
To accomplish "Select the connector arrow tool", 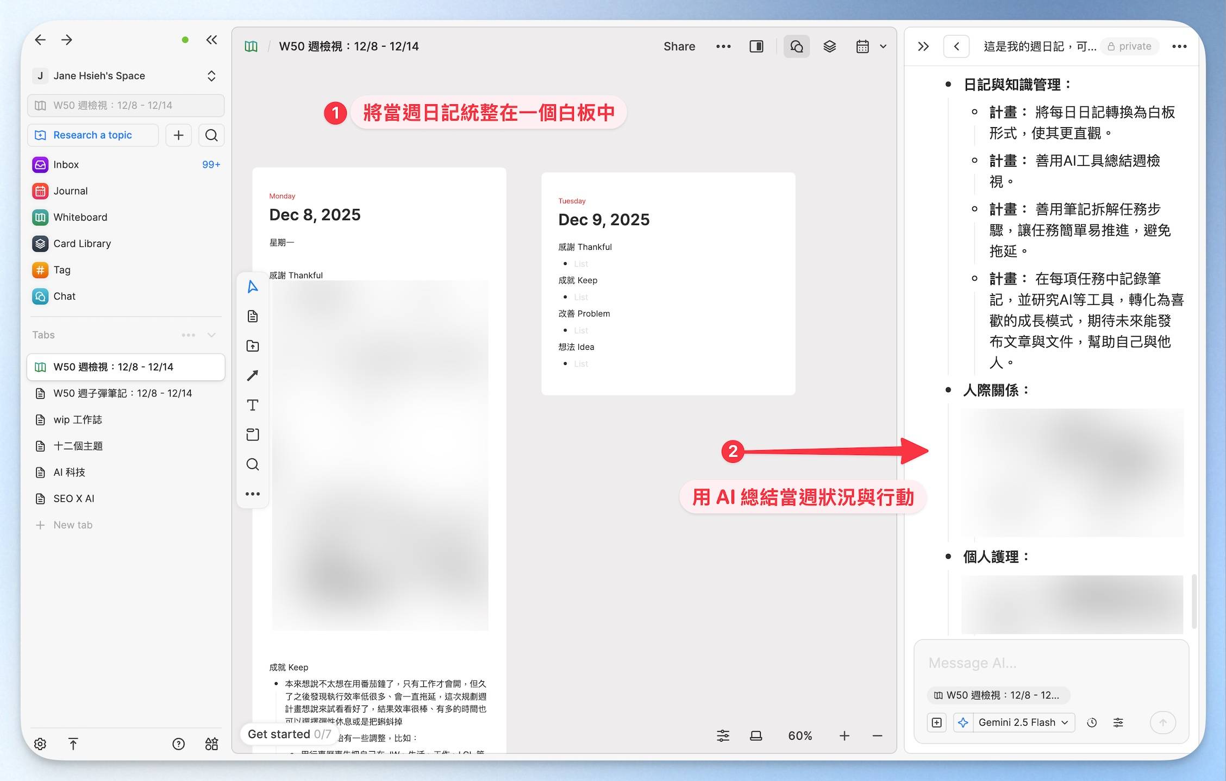I will [x=252, y=375].
